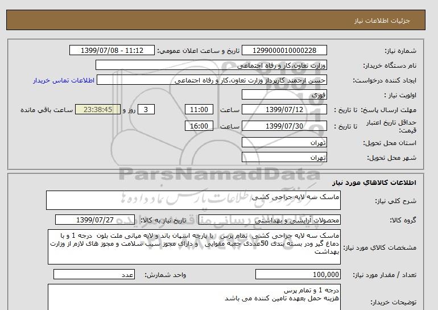Click the label ساعت باقی مانده
Screen dimensions: 438x310
47,110
